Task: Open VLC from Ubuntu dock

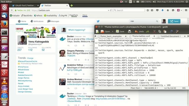Action: point(4,81)
